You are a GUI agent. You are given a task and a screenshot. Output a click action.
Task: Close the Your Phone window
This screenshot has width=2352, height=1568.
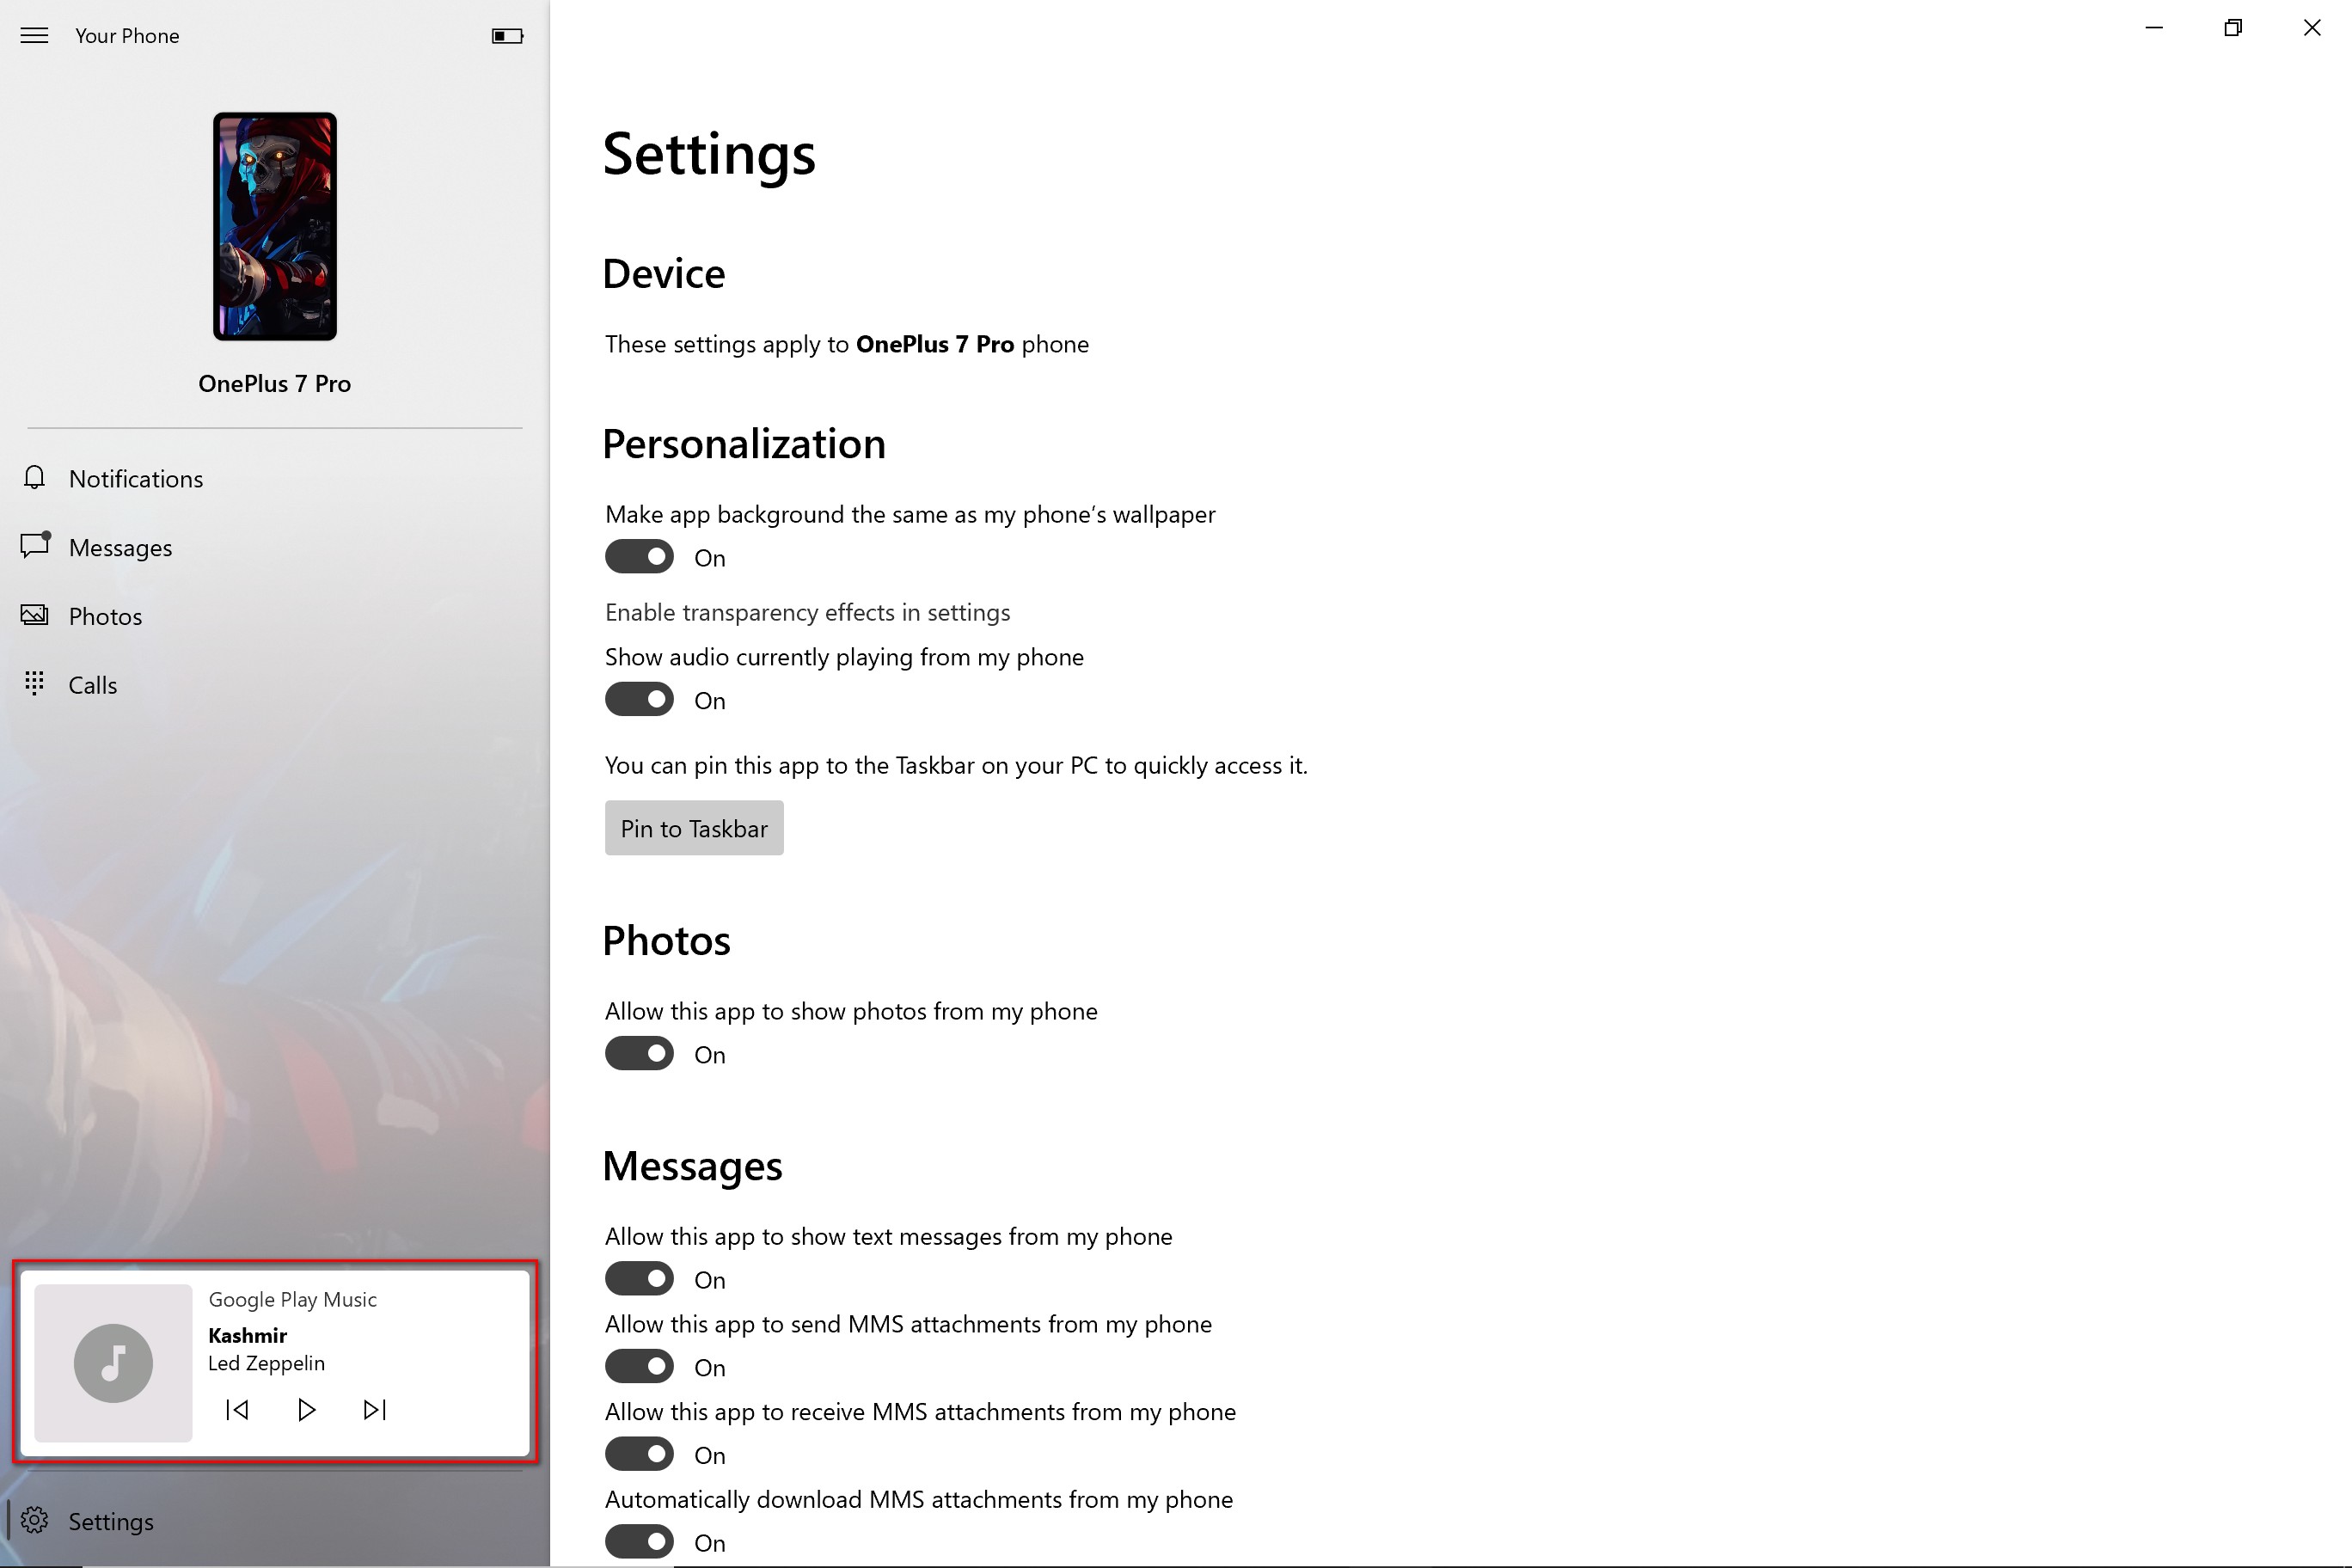(2312, 28)
